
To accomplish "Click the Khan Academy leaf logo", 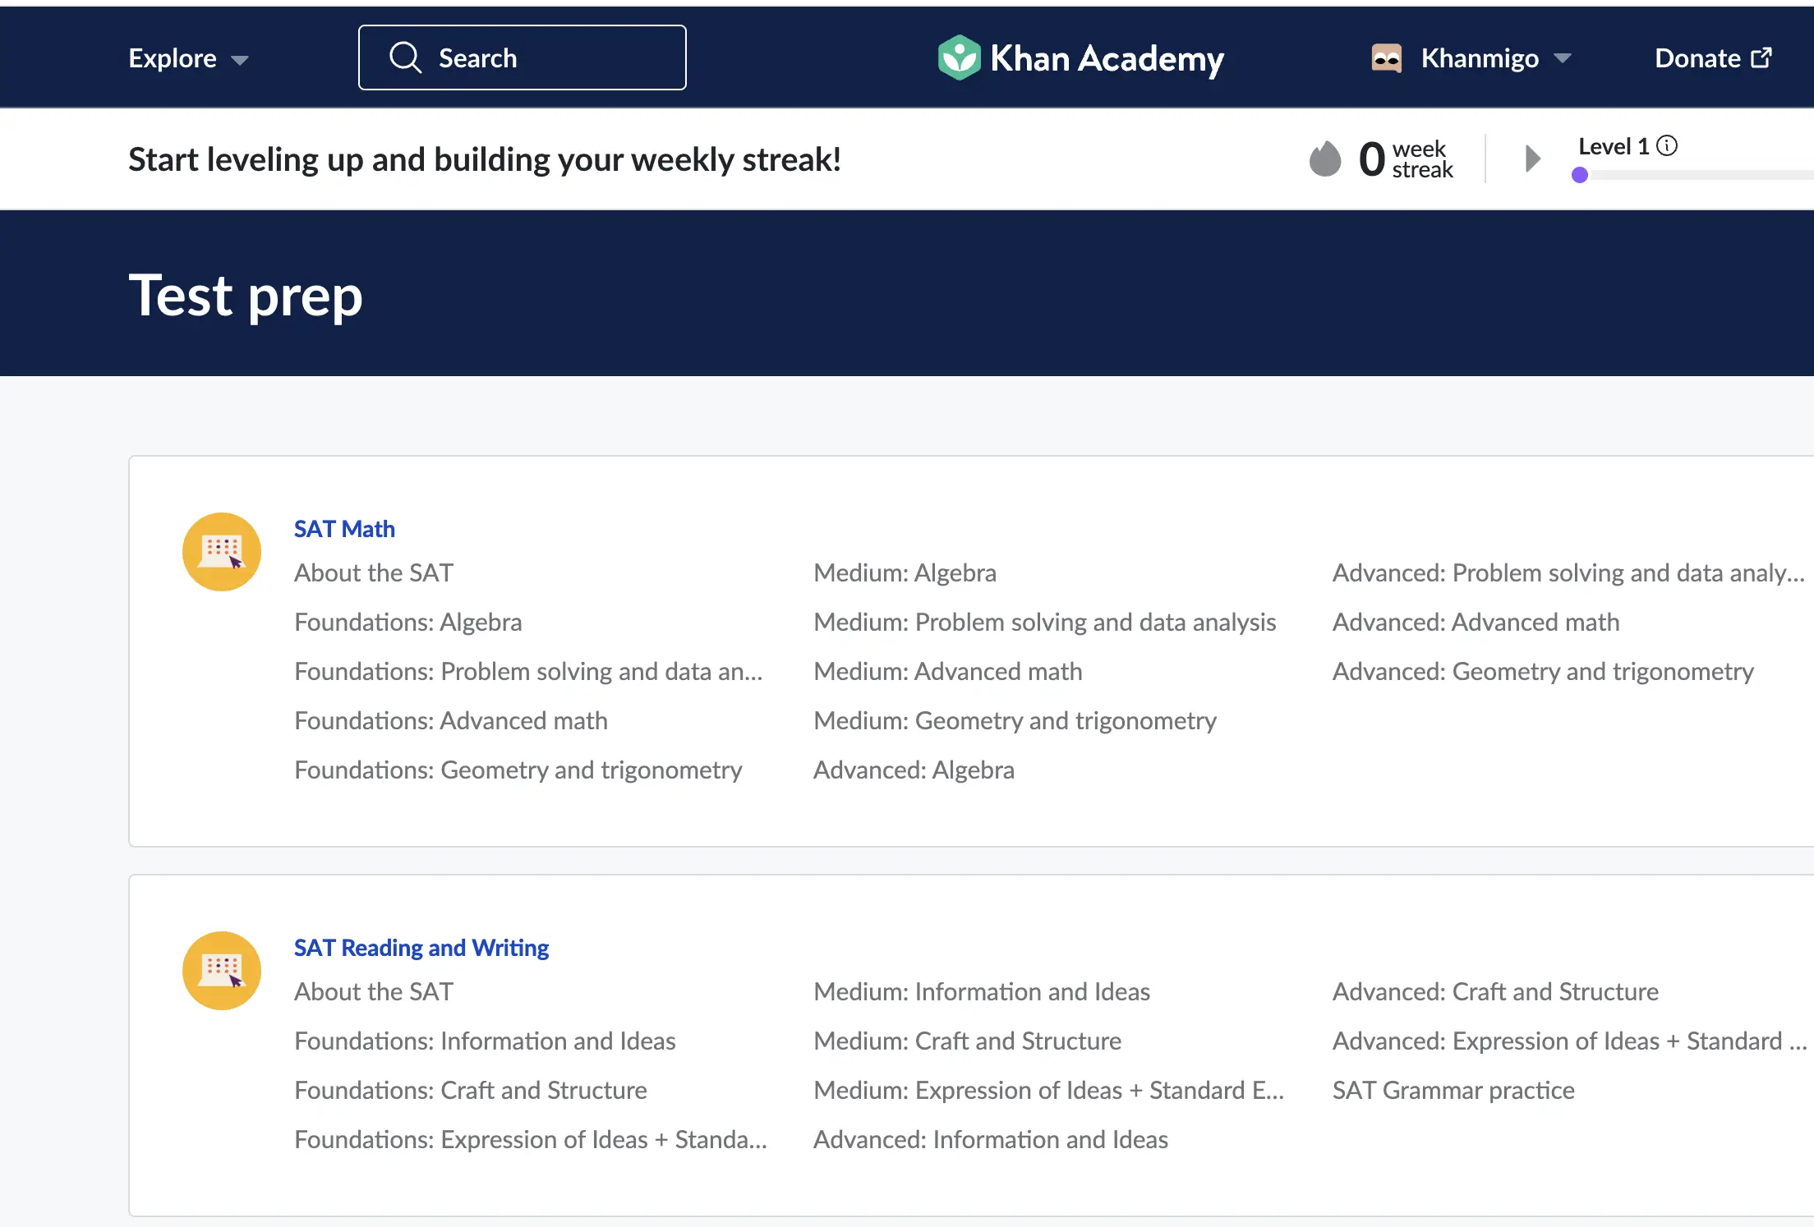I will pyautogui.click(x=959, y=57).
